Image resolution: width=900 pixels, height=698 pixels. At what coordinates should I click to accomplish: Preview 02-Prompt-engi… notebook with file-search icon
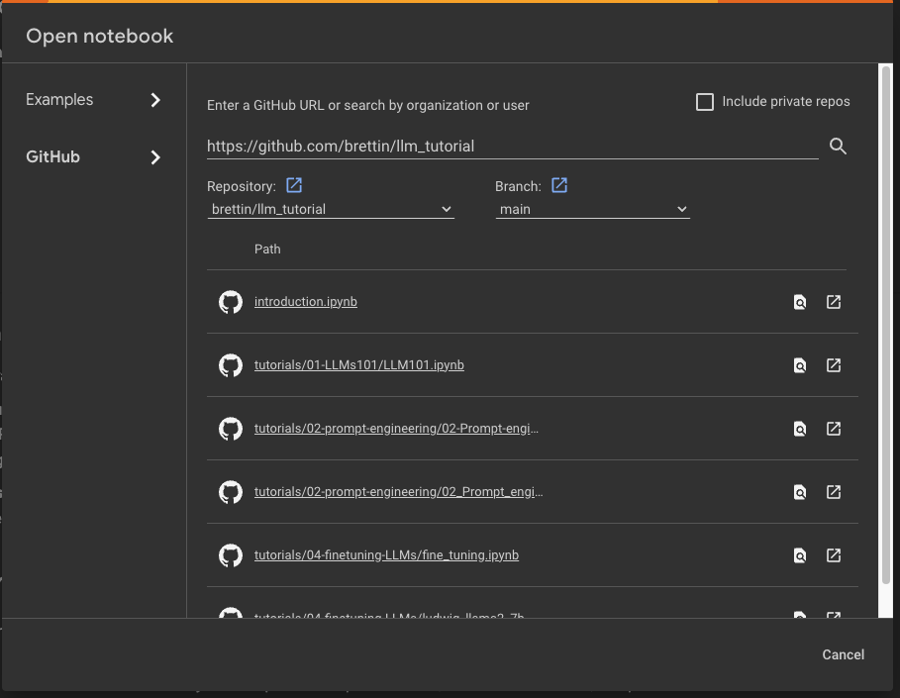tap(800, 429)
